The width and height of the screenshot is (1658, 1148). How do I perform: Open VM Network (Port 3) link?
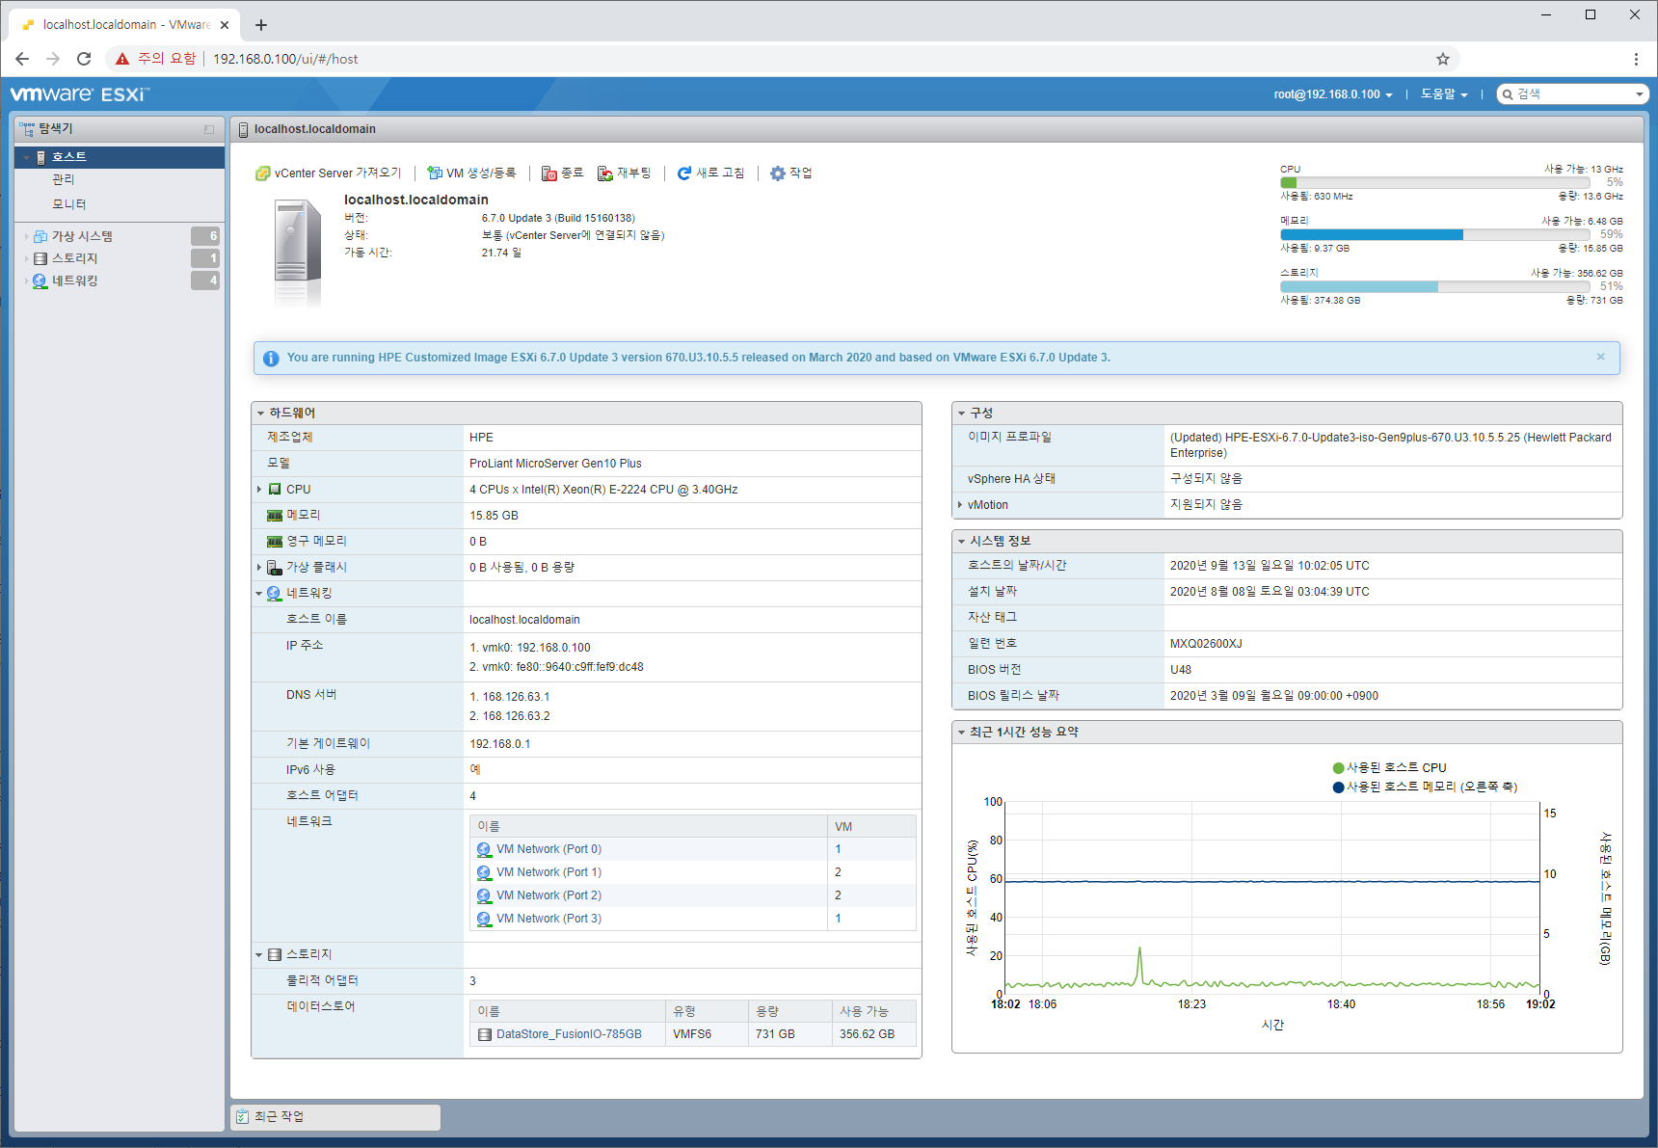pyautogui.click(x=548, y=919)
